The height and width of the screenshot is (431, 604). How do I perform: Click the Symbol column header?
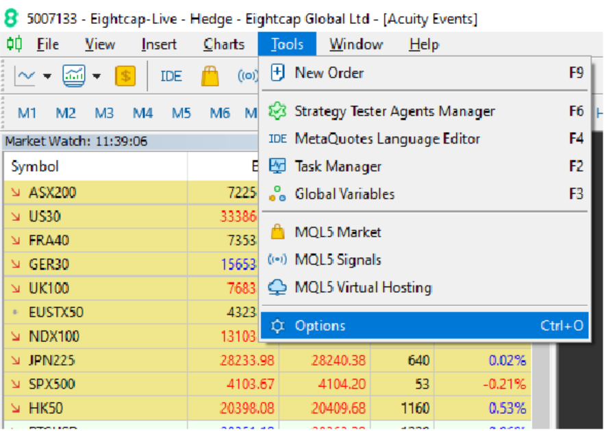coord(96,167)
